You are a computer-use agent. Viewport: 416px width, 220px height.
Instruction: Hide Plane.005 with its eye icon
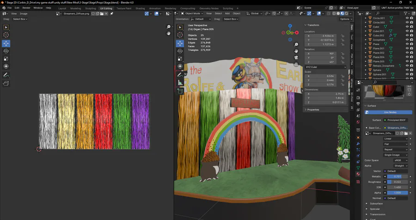coord(407,61)
